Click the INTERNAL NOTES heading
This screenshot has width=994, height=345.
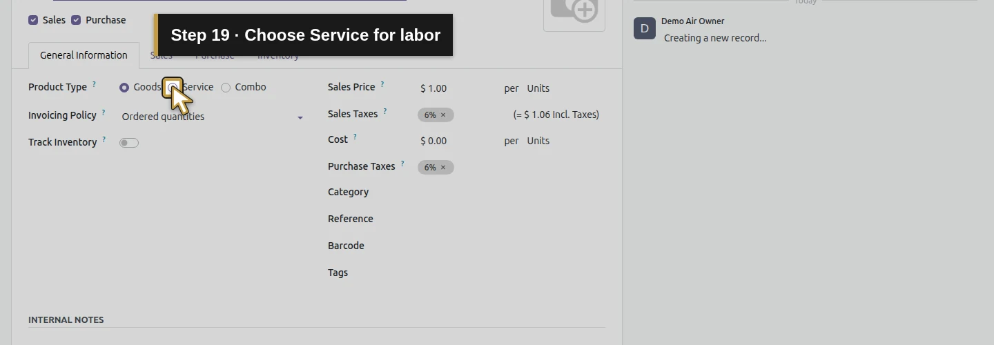66,320
